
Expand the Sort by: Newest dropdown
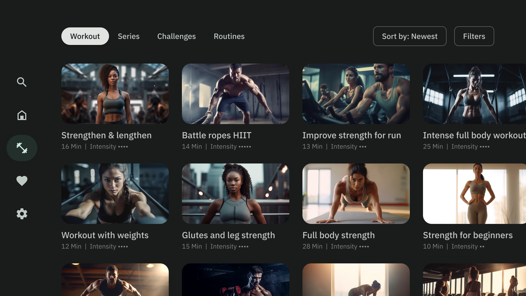pos(410,36)
